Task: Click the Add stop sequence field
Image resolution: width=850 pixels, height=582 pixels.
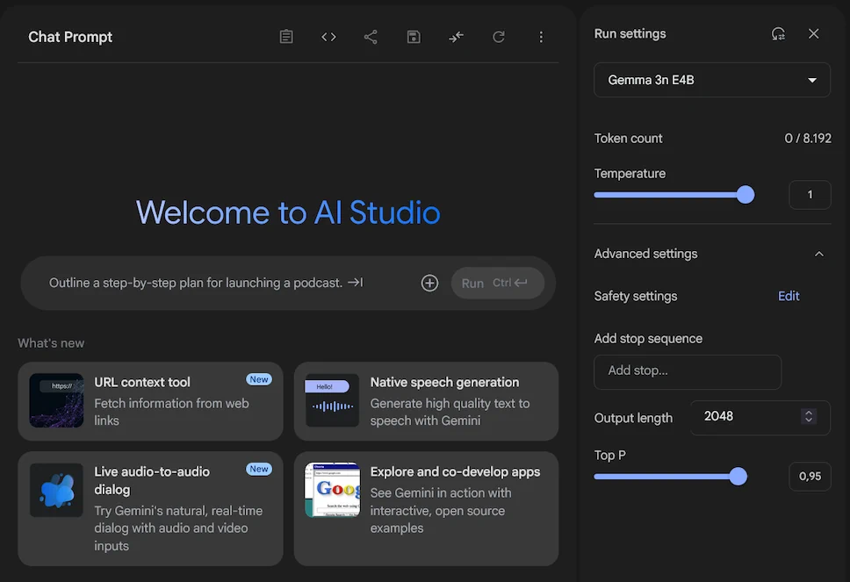Action: [688, 371]
